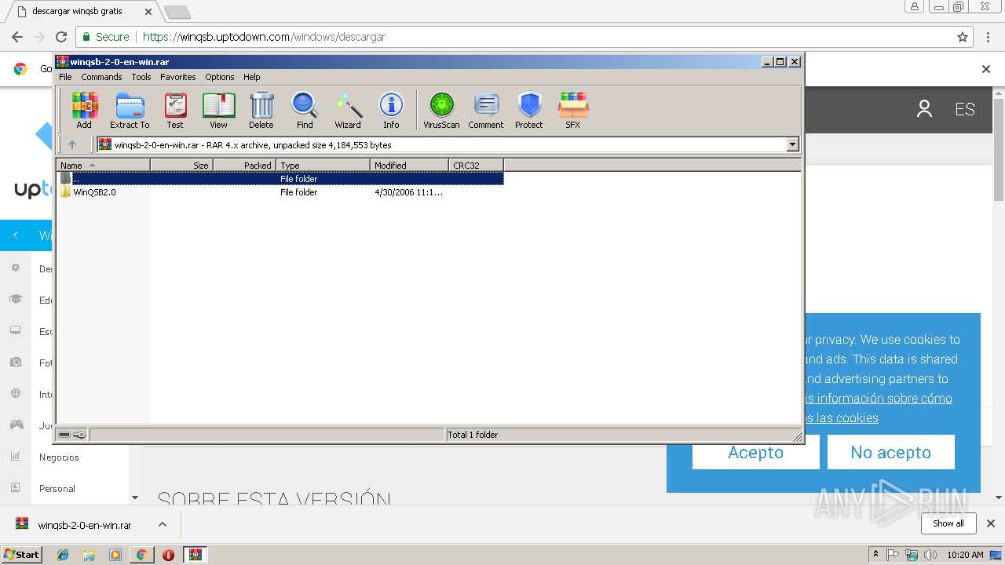Sort by Modified column header
Image resolution: width=1005 pixels, height=565 pixels.
coord(409,166)
